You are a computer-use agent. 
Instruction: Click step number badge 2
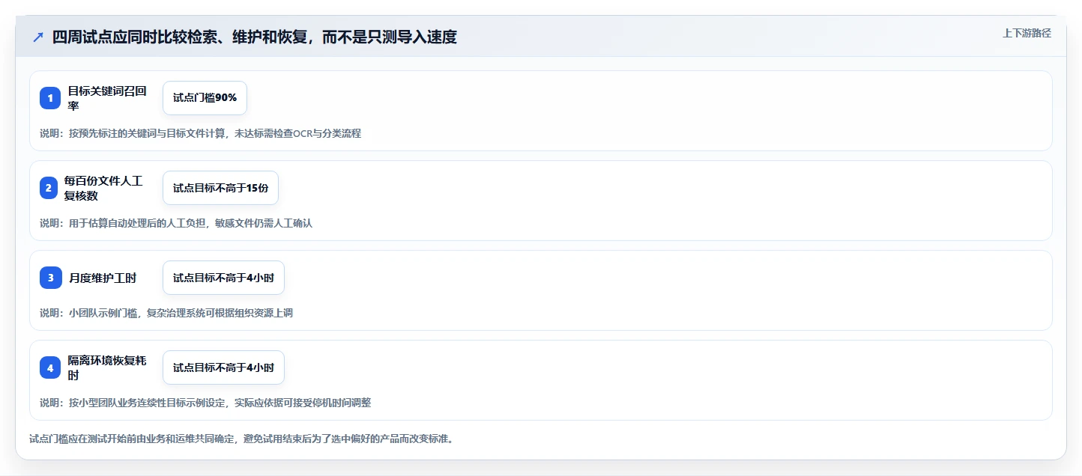tap(49, 188)
